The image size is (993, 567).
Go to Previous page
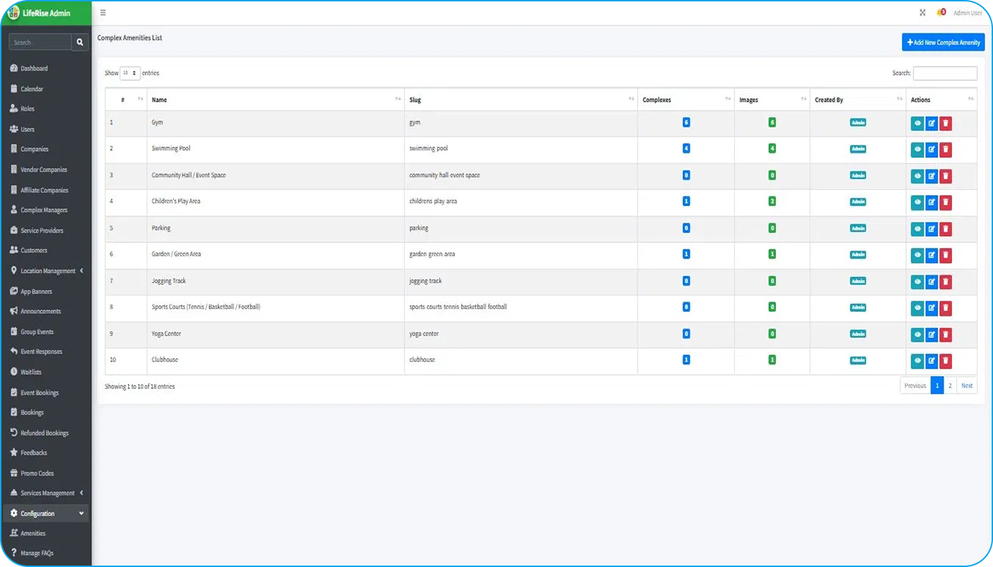click(x=915, y=386)
